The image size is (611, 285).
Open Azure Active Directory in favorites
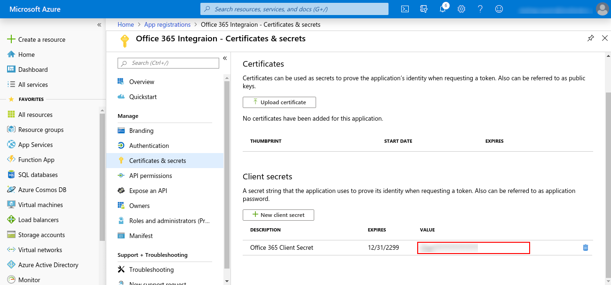pos(48,265)
